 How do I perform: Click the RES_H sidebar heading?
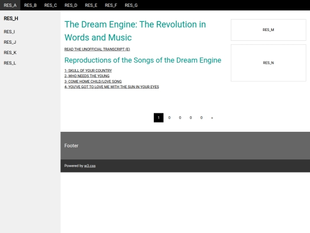(x=11, y=18)
